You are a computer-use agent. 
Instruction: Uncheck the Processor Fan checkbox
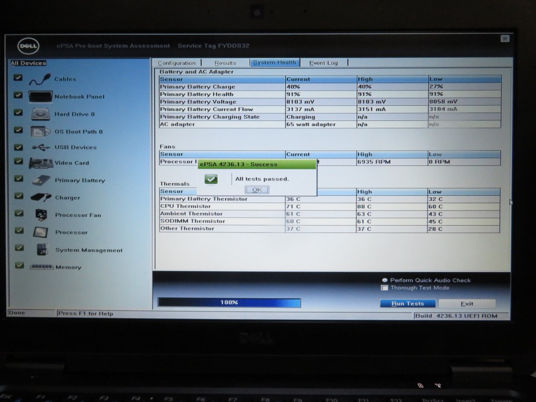[x=19, y=214]
